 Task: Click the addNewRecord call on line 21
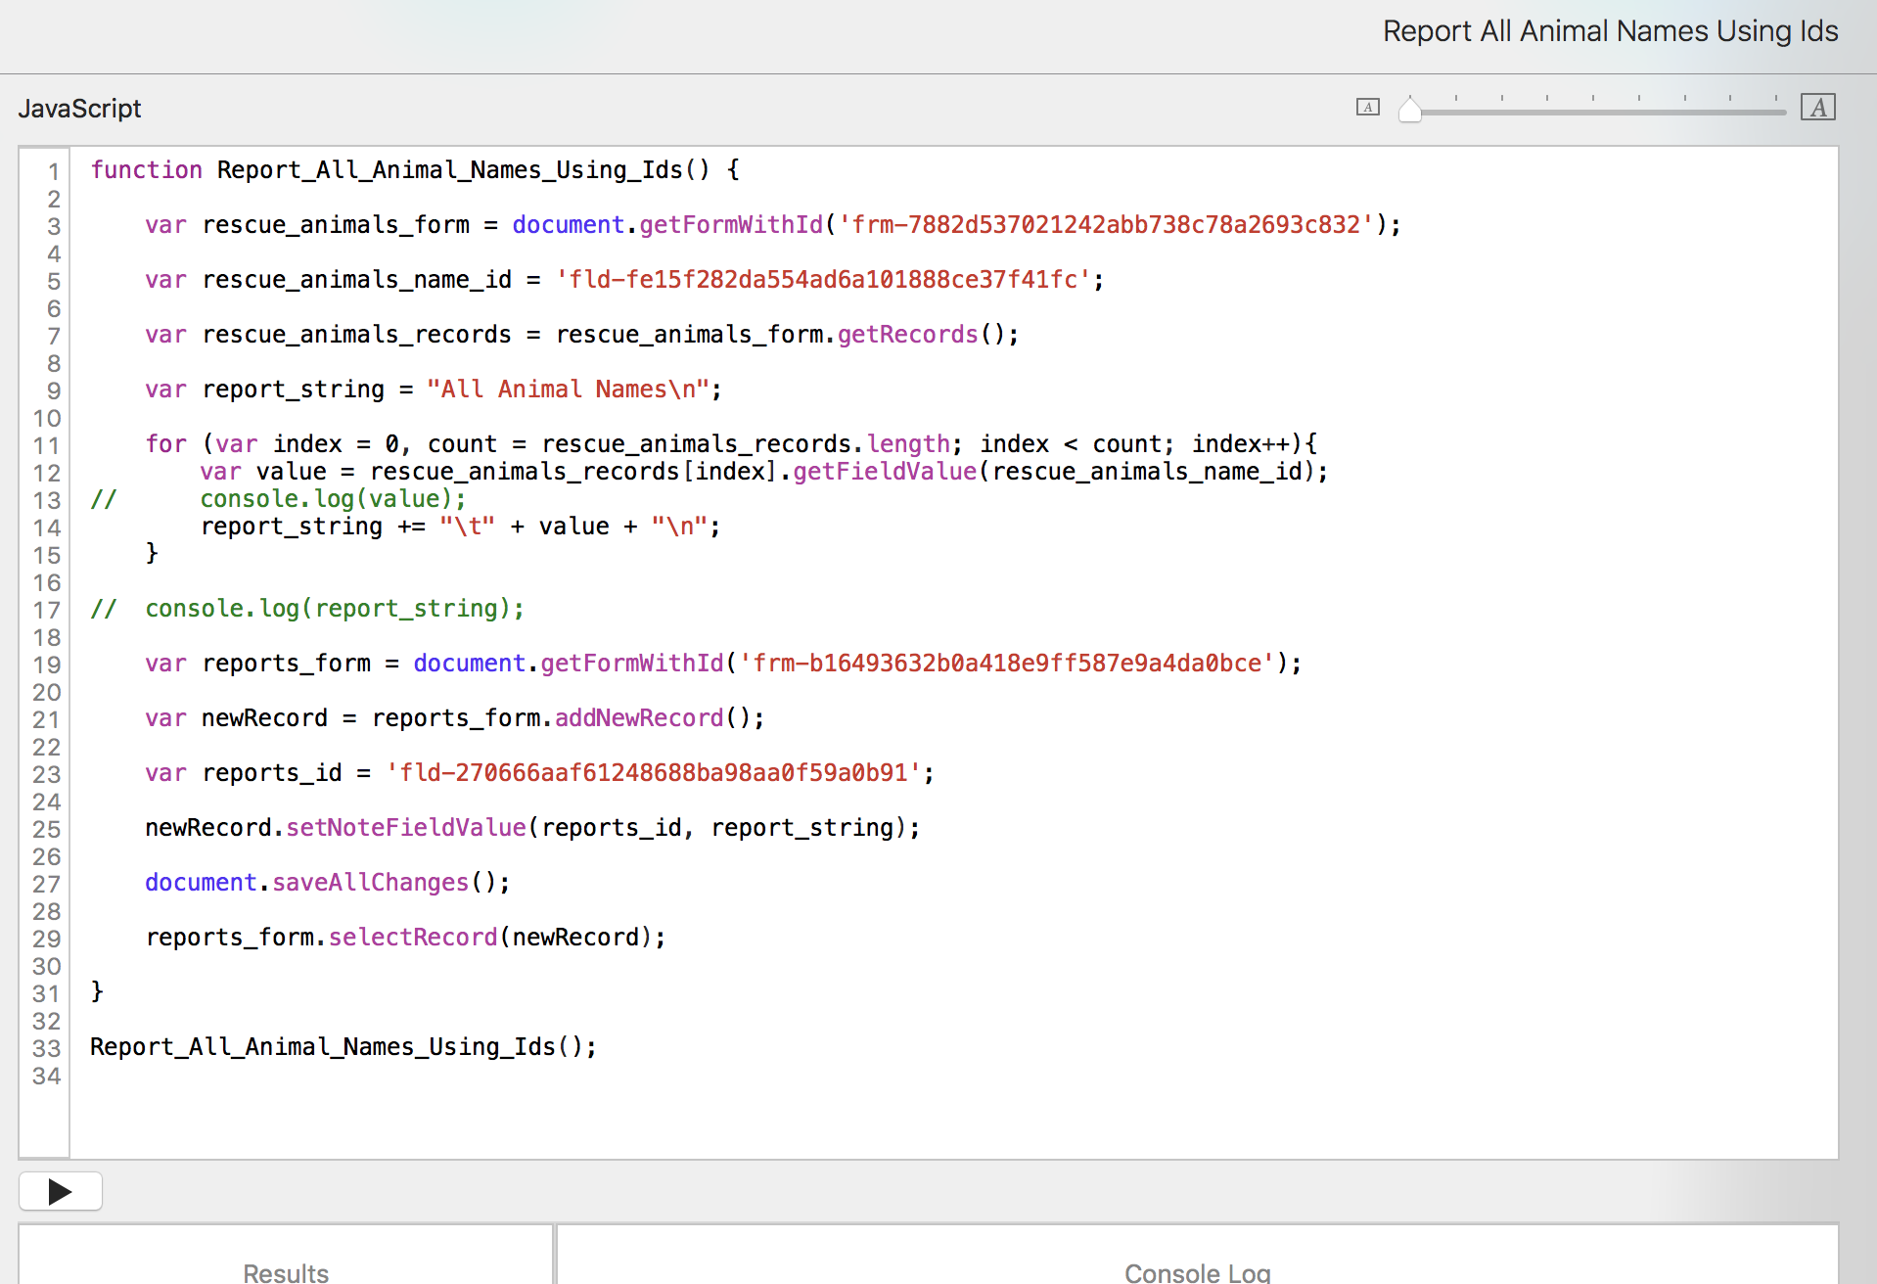639,718
